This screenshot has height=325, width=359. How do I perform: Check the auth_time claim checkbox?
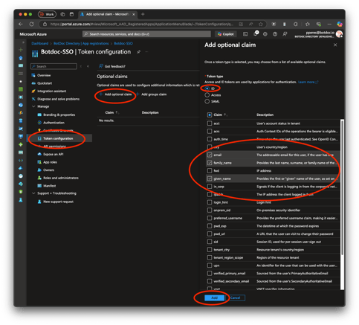210,139
